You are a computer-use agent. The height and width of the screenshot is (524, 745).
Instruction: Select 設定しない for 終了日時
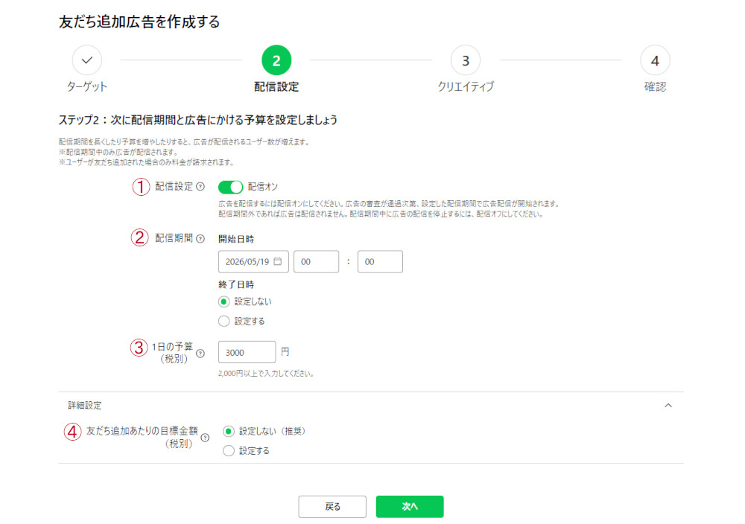(x=223, y=302)
